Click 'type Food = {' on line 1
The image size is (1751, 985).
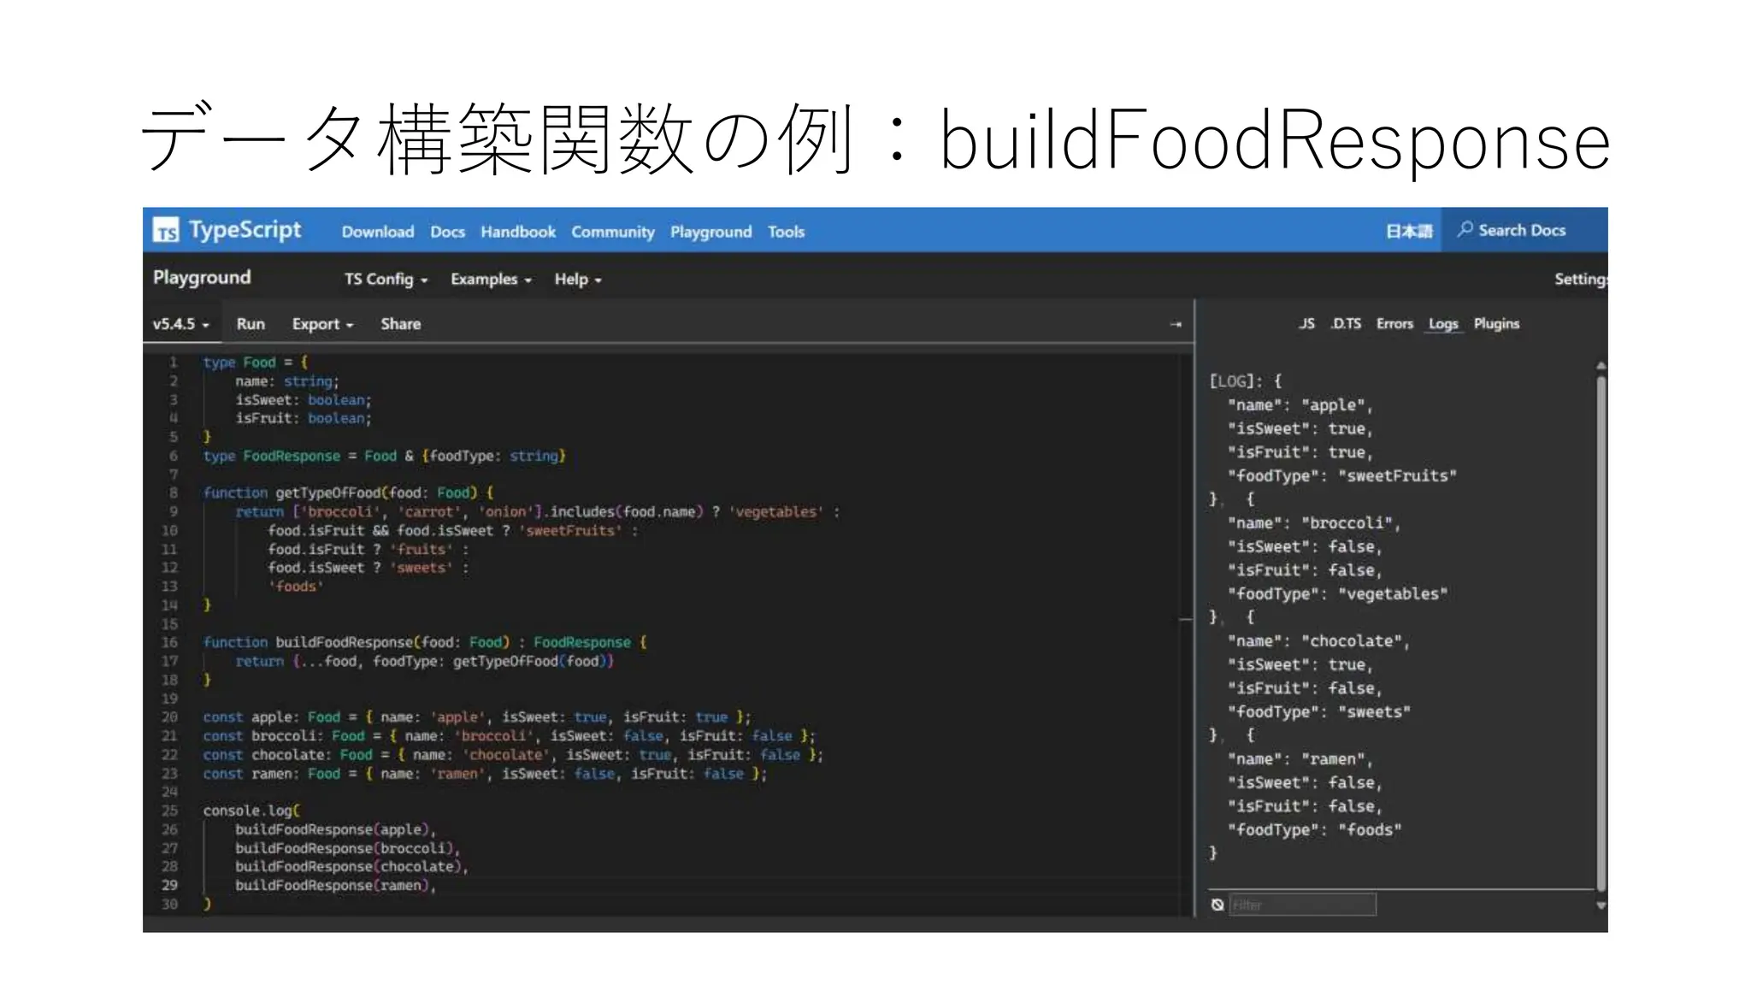coord(255,363)
